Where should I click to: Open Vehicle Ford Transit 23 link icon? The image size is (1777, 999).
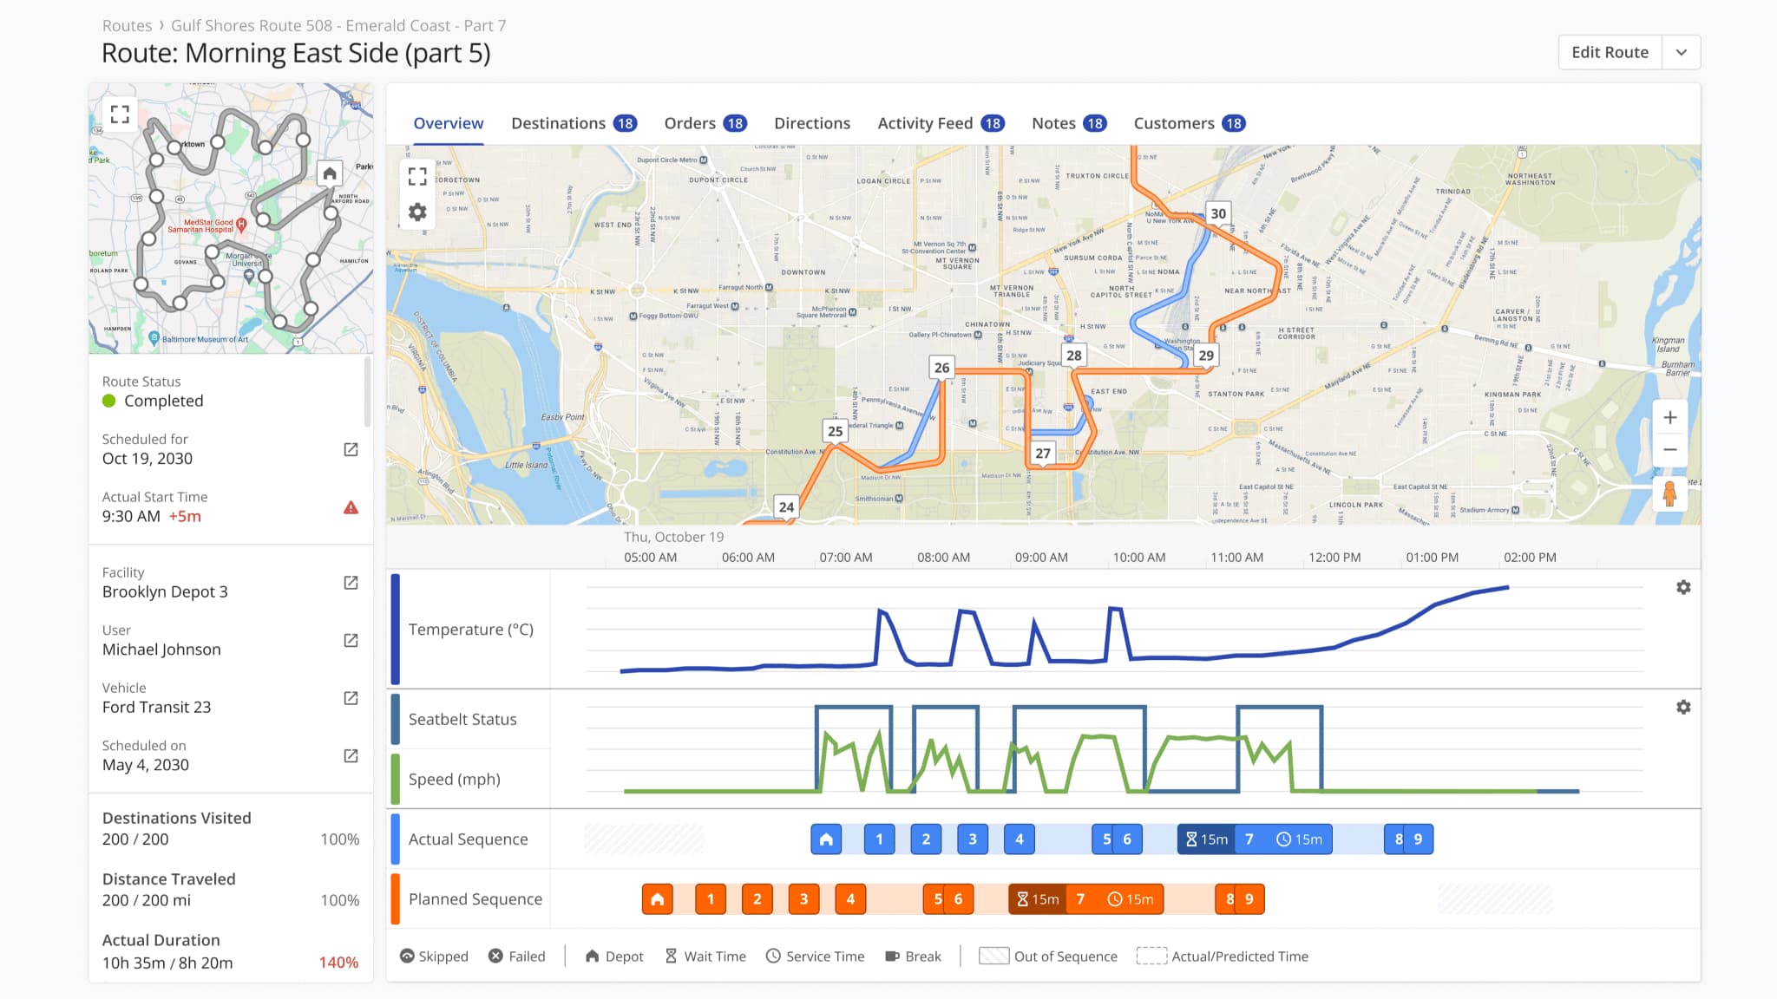(x=351, y=698)
